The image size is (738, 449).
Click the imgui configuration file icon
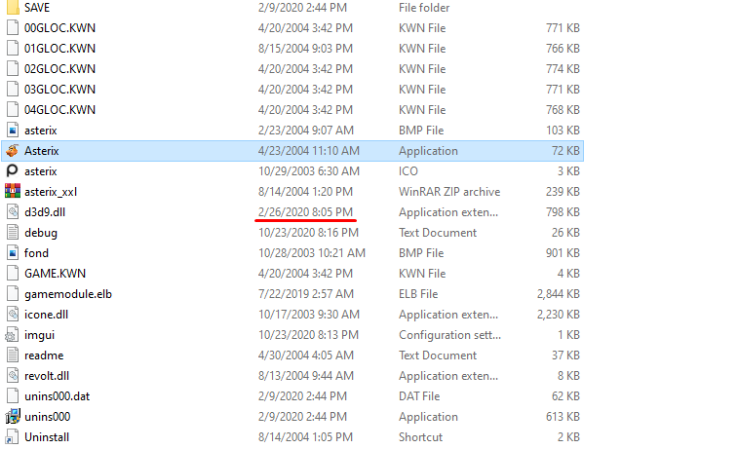[x=13, y=335]
